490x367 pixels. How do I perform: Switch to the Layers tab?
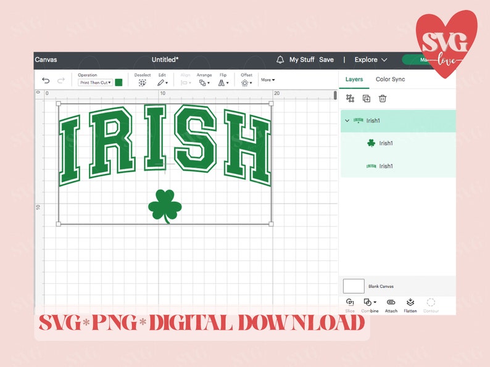pyautogui.click(x=354, y=80)
